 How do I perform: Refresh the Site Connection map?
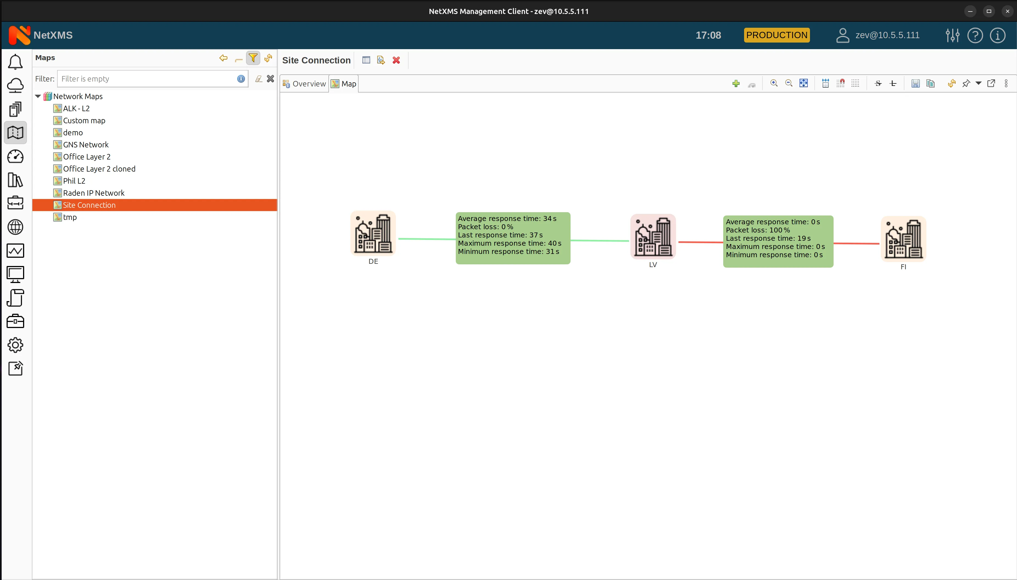click(952, 83)
